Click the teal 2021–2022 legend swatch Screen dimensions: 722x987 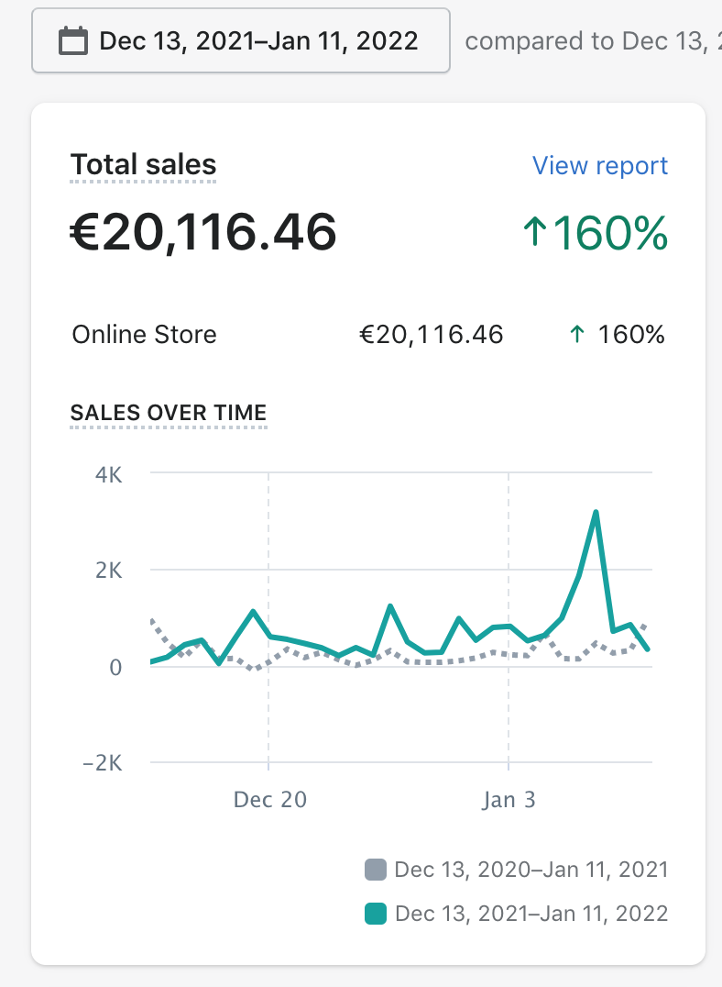pyautogui.click(x=376, y=914)
